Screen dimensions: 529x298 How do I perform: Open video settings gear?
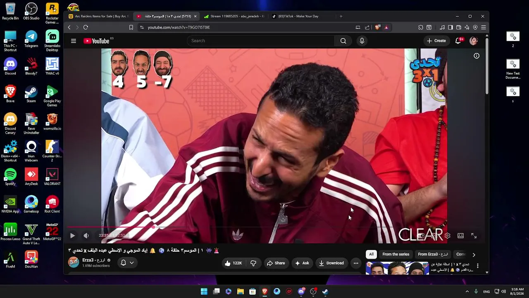448,236
